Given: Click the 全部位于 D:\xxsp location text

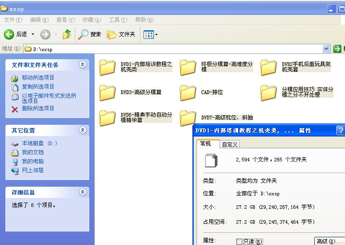Looking at the screenshot, I should tap(258, 193).
